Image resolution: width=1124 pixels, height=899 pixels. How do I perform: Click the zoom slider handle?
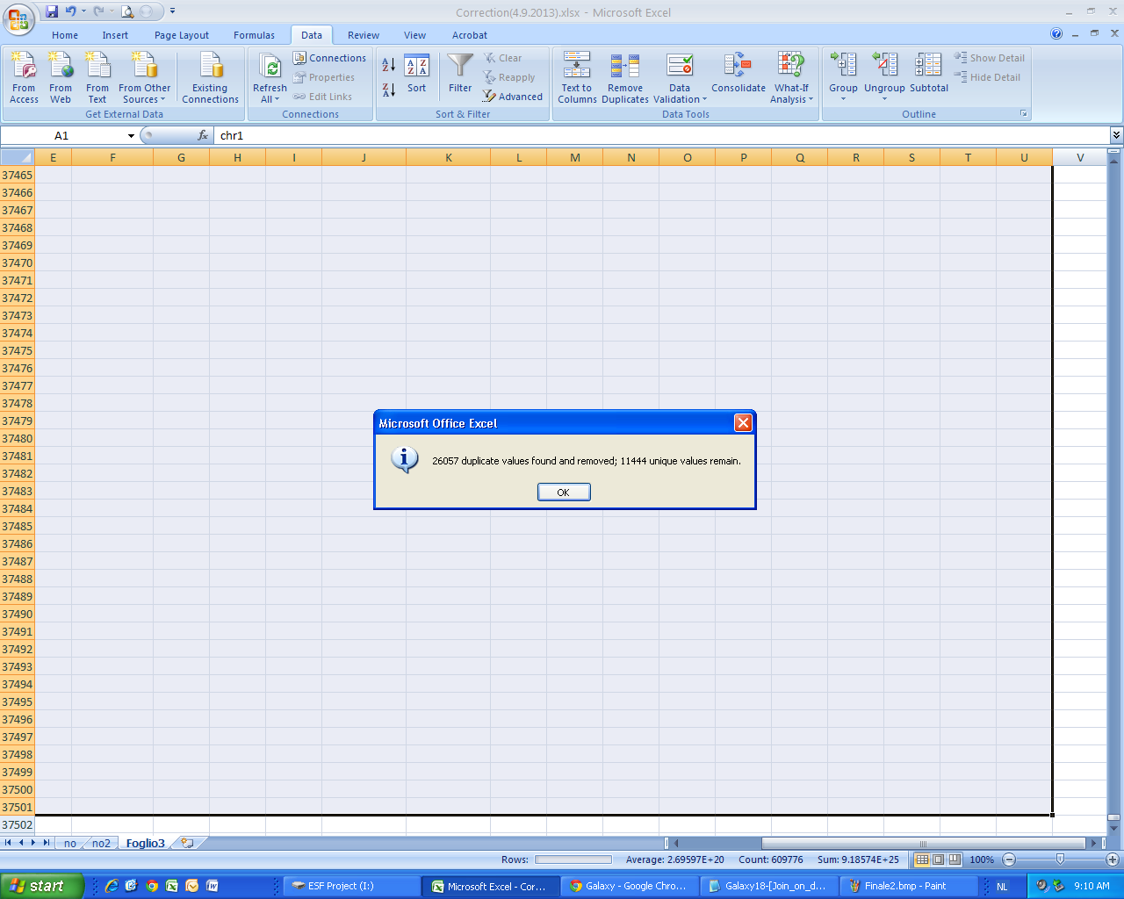click(1060, 859)
